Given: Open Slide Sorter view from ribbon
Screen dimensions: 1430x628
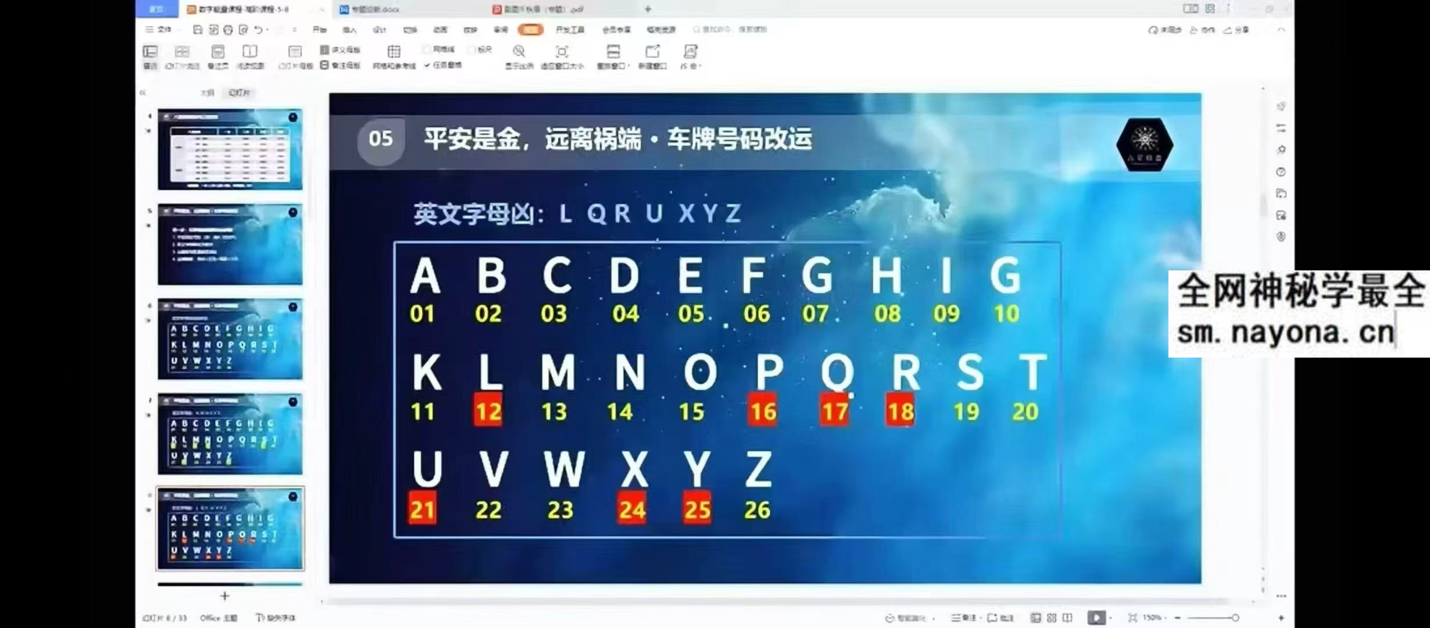Looking at the screenshot, I should click(x=182, y=56).
